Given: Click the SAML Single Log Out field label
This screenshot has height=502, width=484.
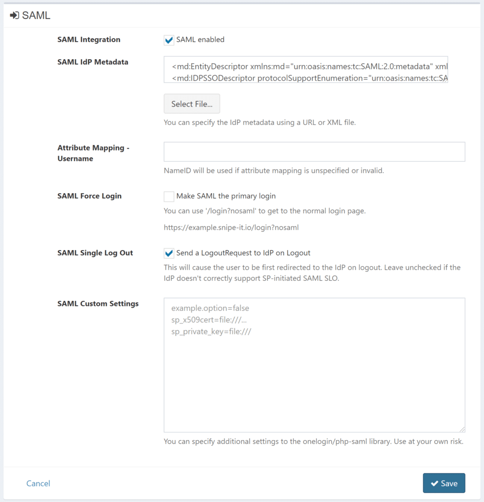Looking at the screenshot, I should (95, 253).
